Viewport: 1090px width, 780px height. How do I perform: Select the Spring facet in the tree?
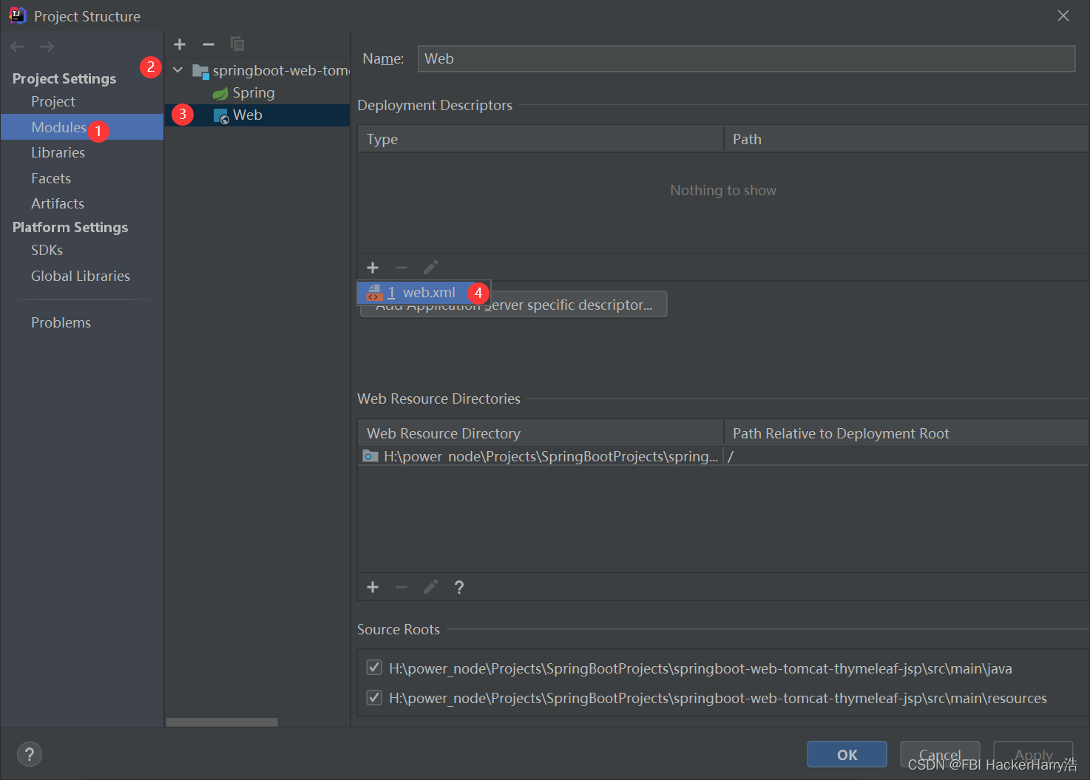(254, 93)
